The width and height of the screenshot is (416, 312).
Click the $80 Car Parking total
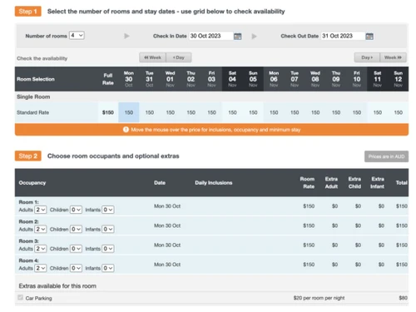(403, 298)
